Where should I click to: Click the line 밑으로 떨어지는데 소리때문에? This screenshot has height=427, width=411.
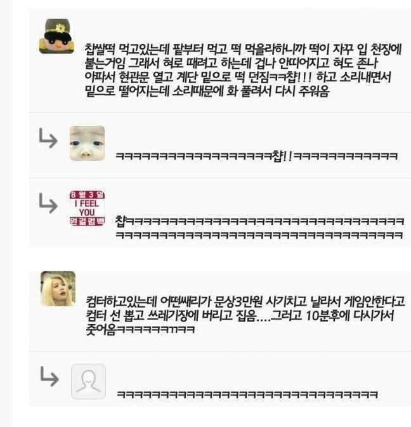207,91
